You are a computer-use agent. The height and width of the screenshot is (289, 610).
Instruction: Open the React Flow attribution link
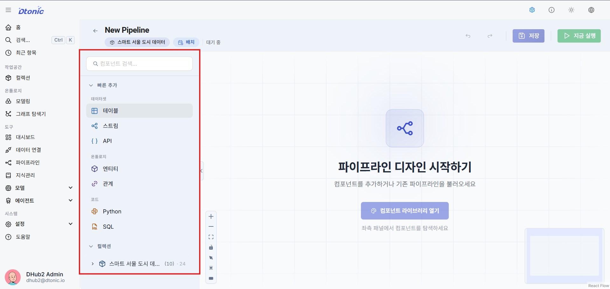[x=598, y=286]
